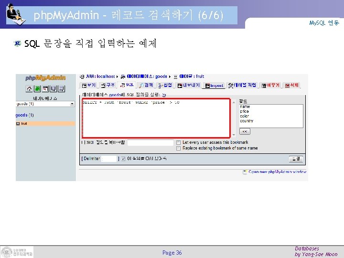This screenshot has width=344, height=258.
Task: Enable Replace existing bookmark of same name
Action: pos(178,149)
